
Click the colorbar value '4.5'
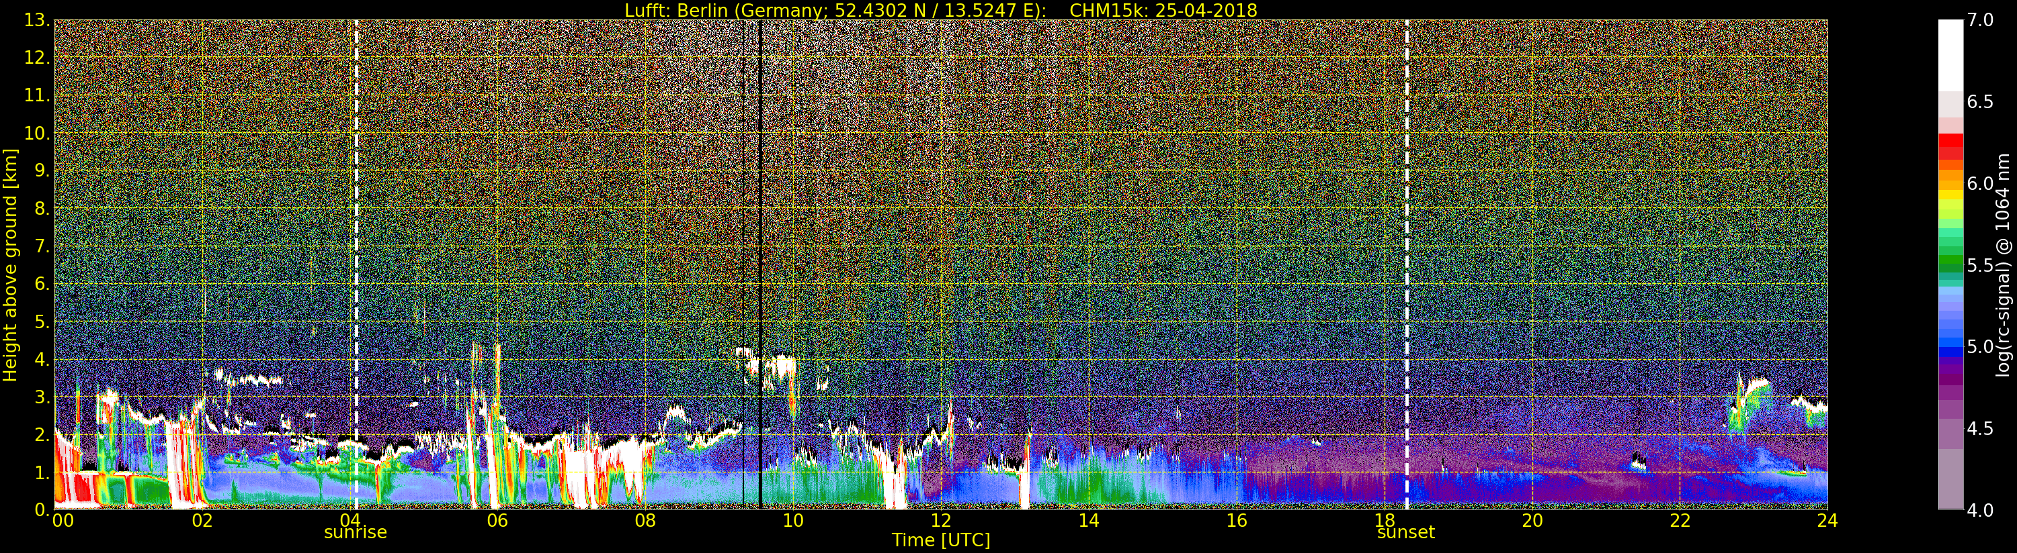1979,429
